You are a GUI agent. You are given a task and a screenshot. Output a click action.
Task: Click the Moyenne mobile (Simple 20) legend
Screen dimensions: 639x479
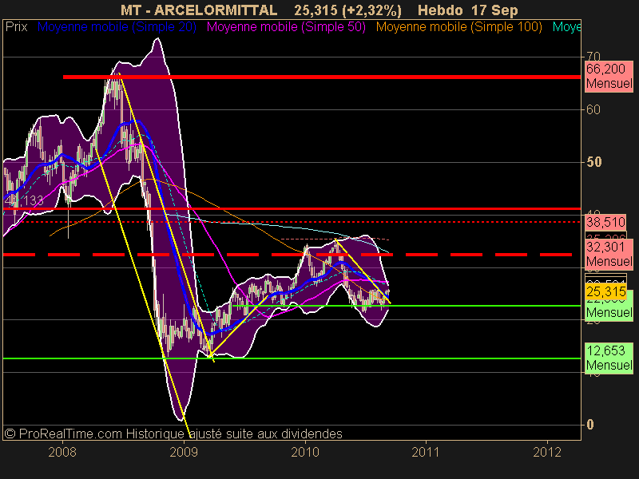pyautogui.click(x=117, y=27)
